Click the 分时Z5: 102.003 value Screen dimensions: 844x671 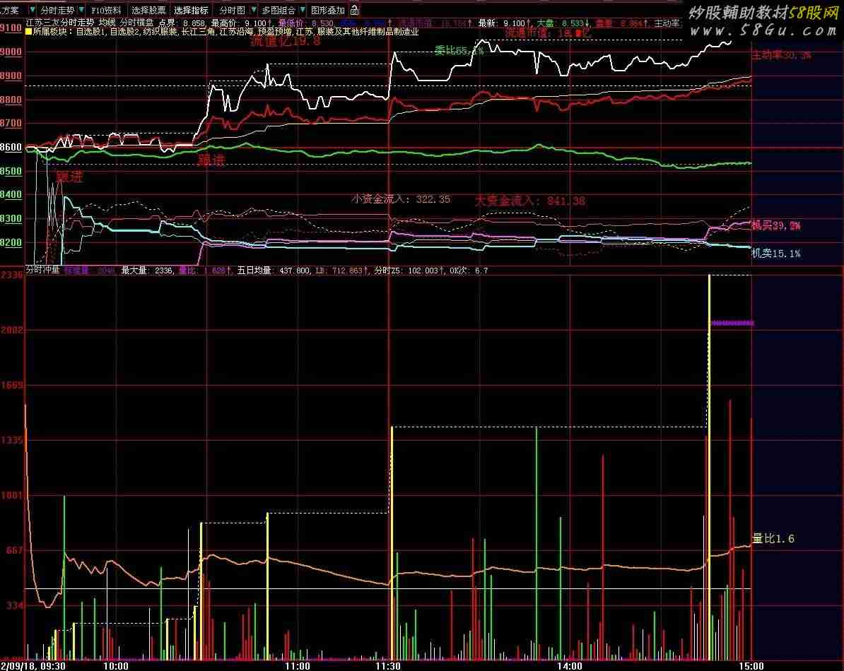click(408, 270)
